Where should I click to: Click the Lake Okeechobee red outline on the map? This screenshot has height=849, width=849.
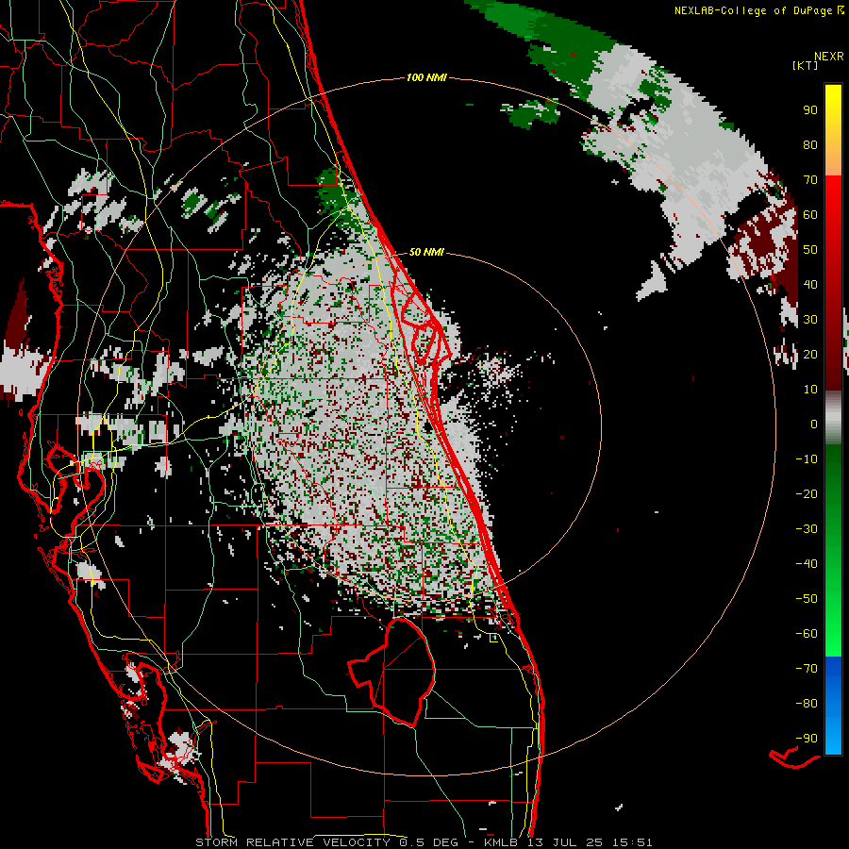click(x=391, y=672)
